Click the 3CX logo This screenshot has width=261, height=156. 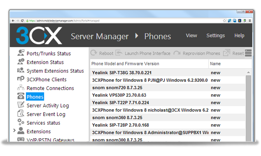point(39,36)
